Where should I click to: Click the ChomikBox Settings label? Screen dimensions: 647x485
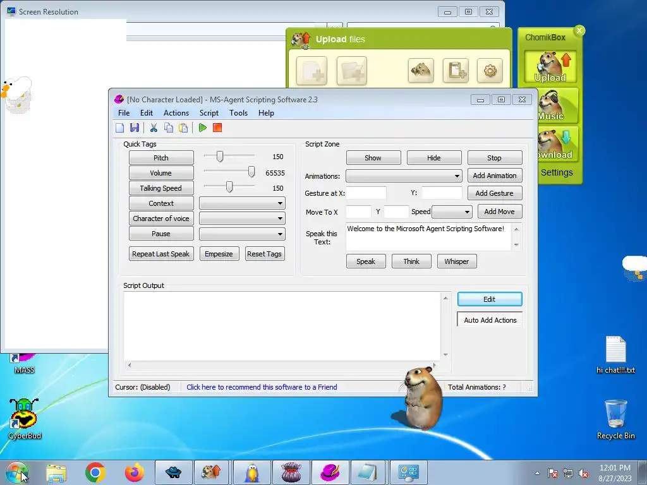click(557, 172)
